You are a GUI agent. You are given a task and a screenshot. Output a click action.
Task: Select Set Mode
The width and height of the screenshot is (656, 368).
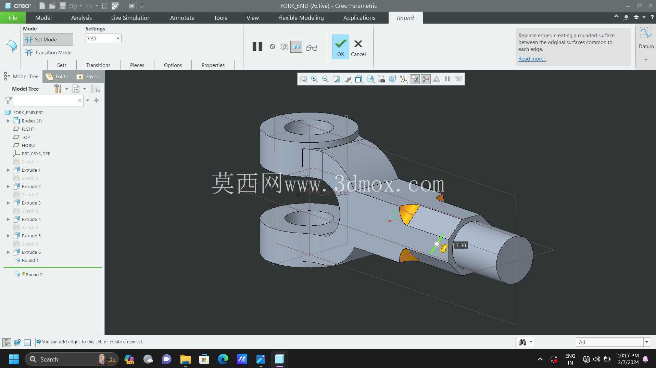tap(48, 39)
